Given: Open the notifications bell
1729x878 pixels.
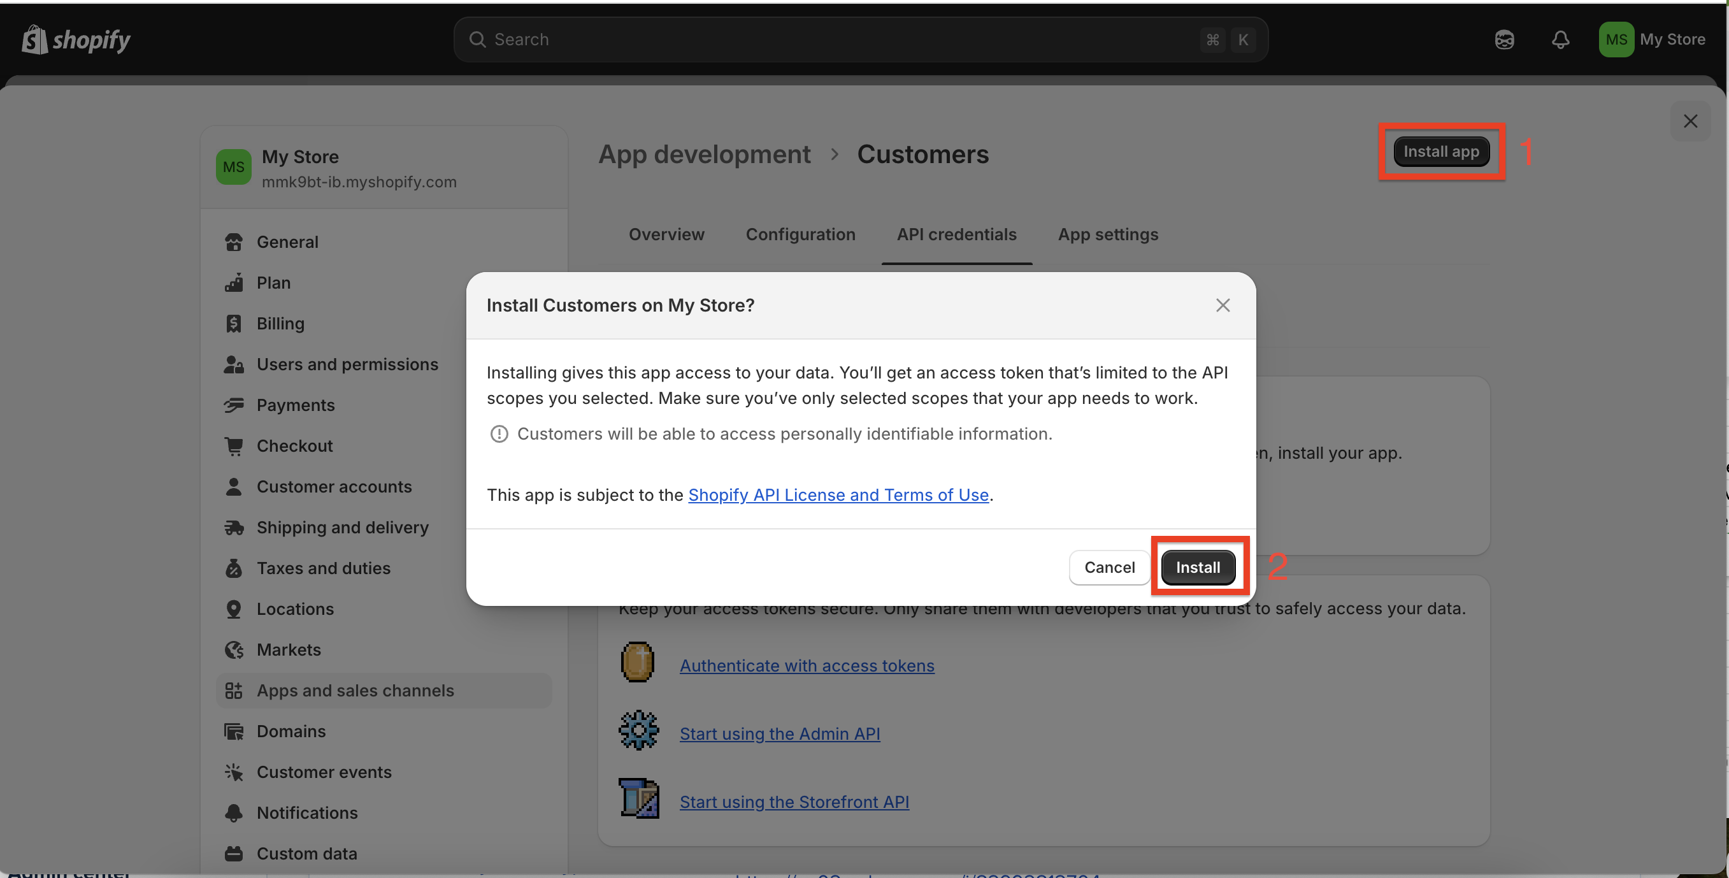Looking at the screenshot, I should (1560, 40).
